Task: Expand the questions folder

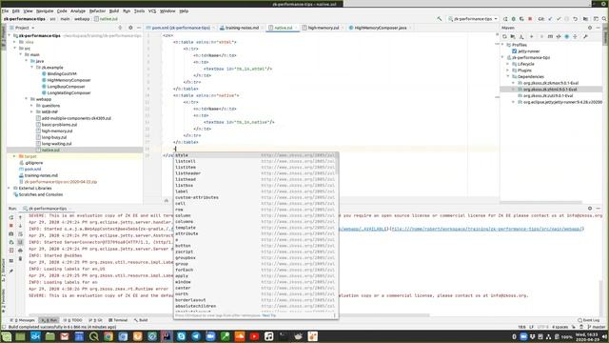Action: (31, 106)
